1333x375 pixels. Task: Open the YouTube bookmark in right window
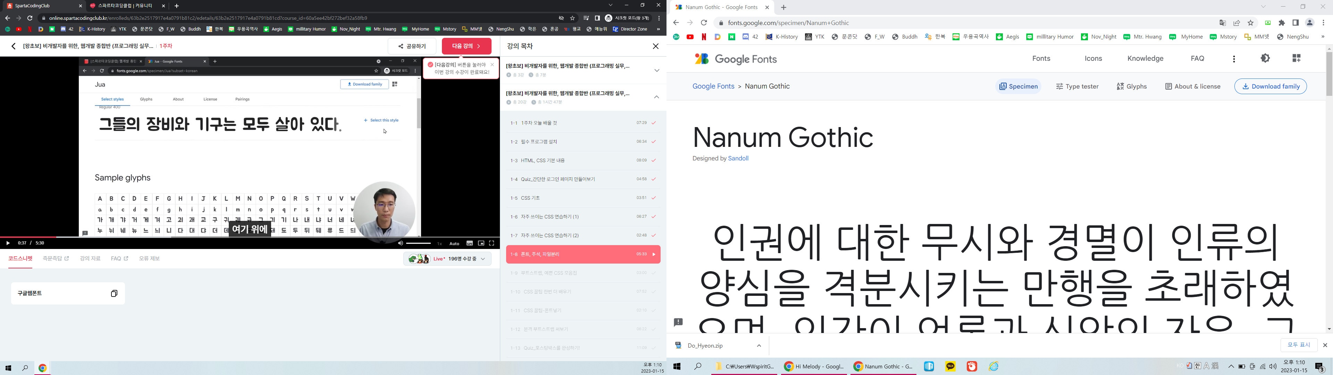tap(690, 37)
